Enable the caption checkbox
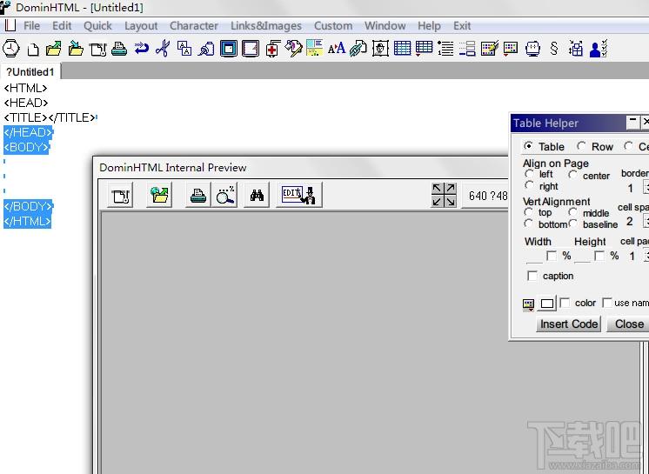The height and width of the screenshot is (474, 649). click(532, 276)
